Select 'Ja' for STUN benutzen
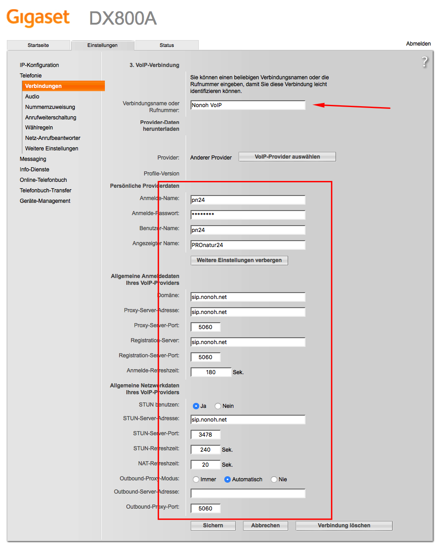440x546 pixels. [x=196, y=406]
